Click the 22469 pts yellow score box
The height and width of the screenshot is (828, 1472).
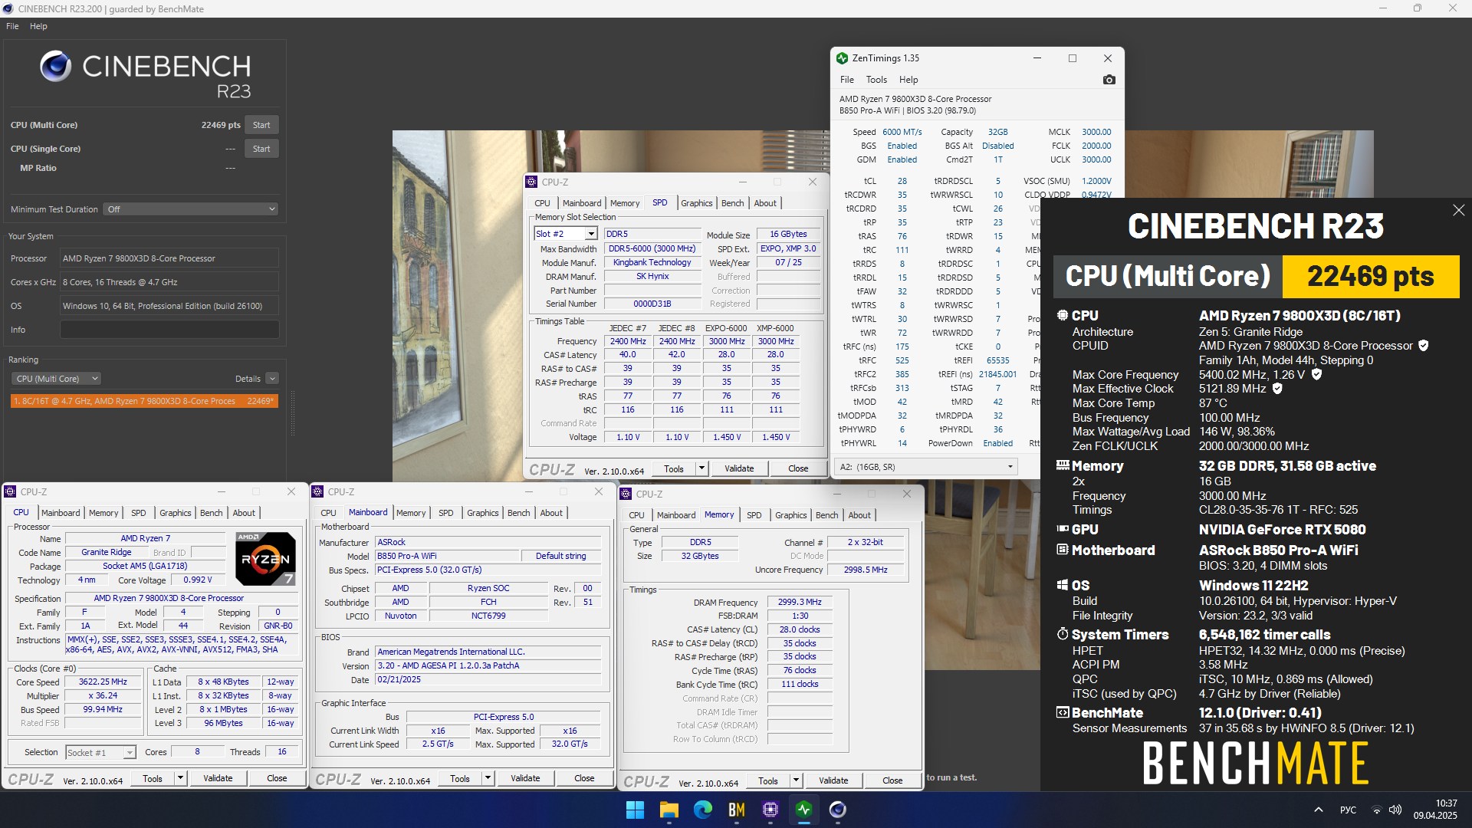tap(1370, 276)
